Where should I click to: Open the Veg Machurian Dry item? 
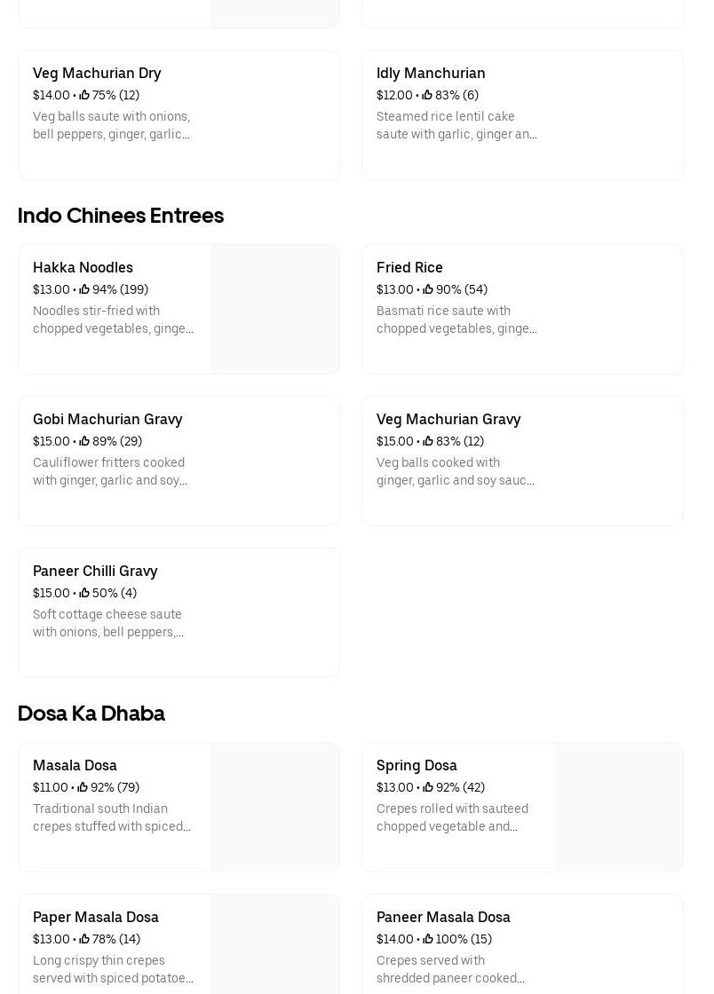(x=97, y=73)
